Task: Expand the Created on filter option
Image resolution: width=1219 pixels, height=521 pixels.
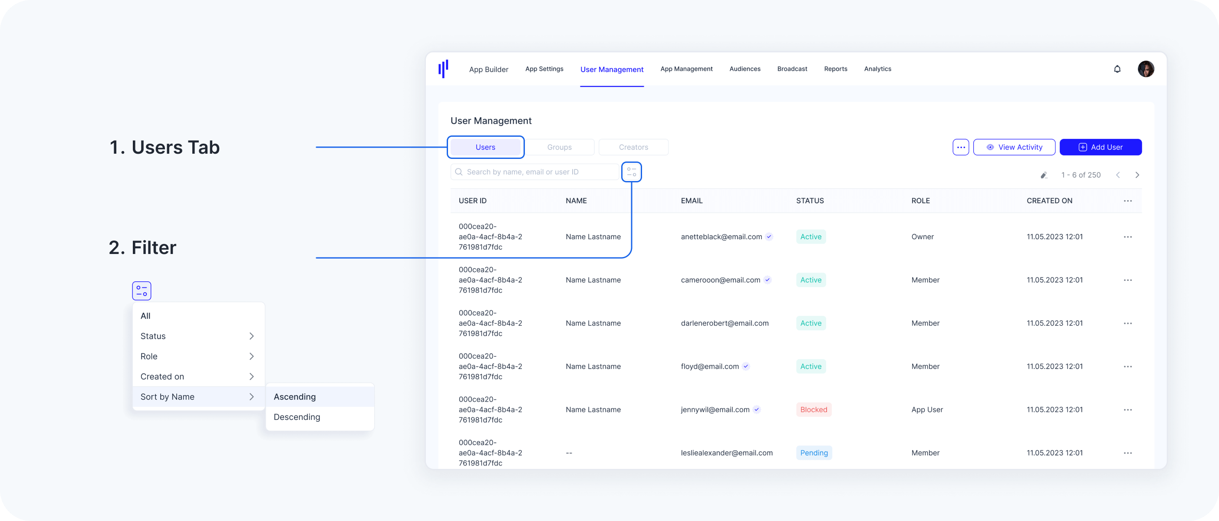Action: tap(198, 377)
